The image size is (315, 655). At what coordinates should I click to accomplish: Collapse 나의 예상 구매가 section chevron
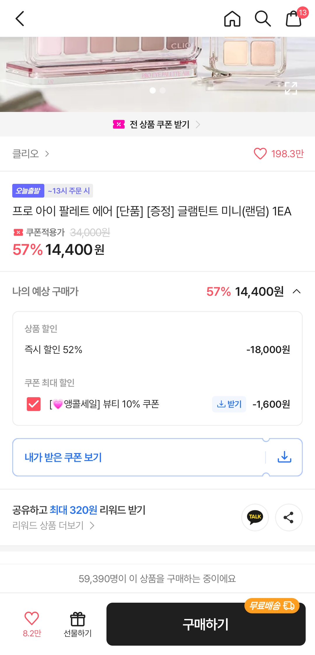tap(296, 291)
